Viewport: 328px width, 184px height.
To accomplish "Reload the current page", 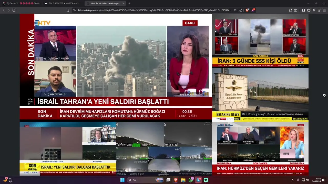I will click(x=14, y=10).
